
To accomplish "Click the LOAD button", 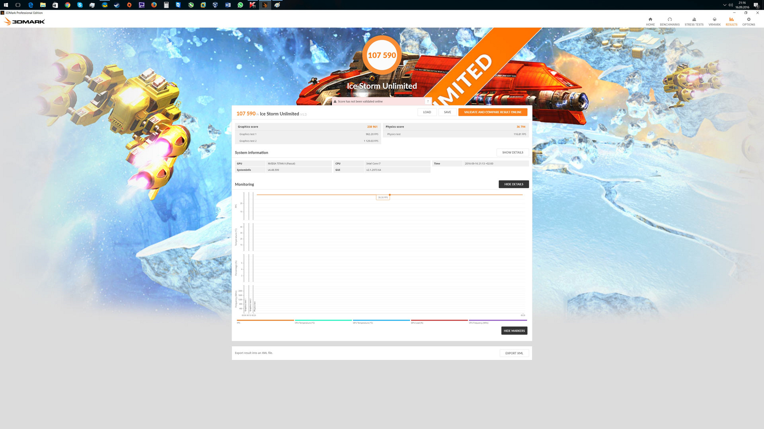I will tap(427, 112).
